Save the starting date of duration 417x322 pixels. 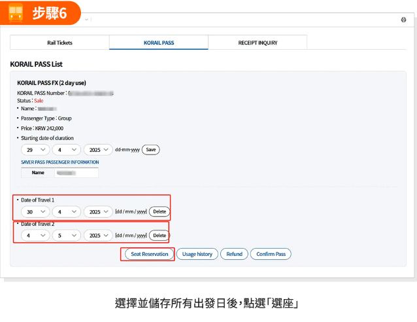click(x=151, y=150)
